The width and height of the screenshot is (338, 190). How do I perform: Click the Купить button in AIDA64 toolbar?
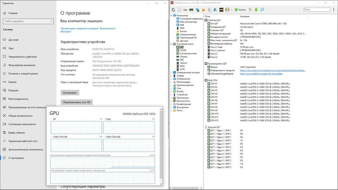click(x=240, y=10)
